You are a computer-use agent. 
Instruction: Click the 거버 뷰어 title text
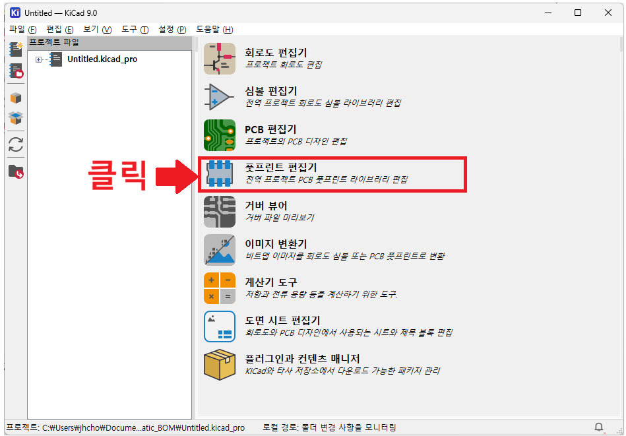coord(266,206)
